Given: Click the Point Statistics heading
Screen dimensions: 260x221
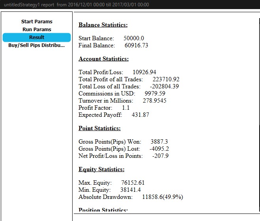Looking at the screenshot, I should [99, 128].
